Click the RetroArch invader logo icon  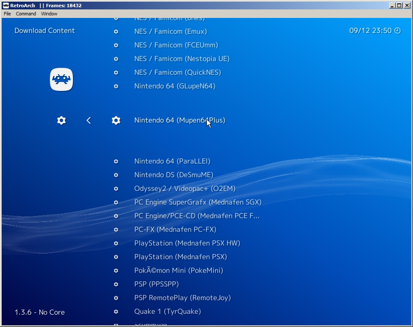pos(61,79)
